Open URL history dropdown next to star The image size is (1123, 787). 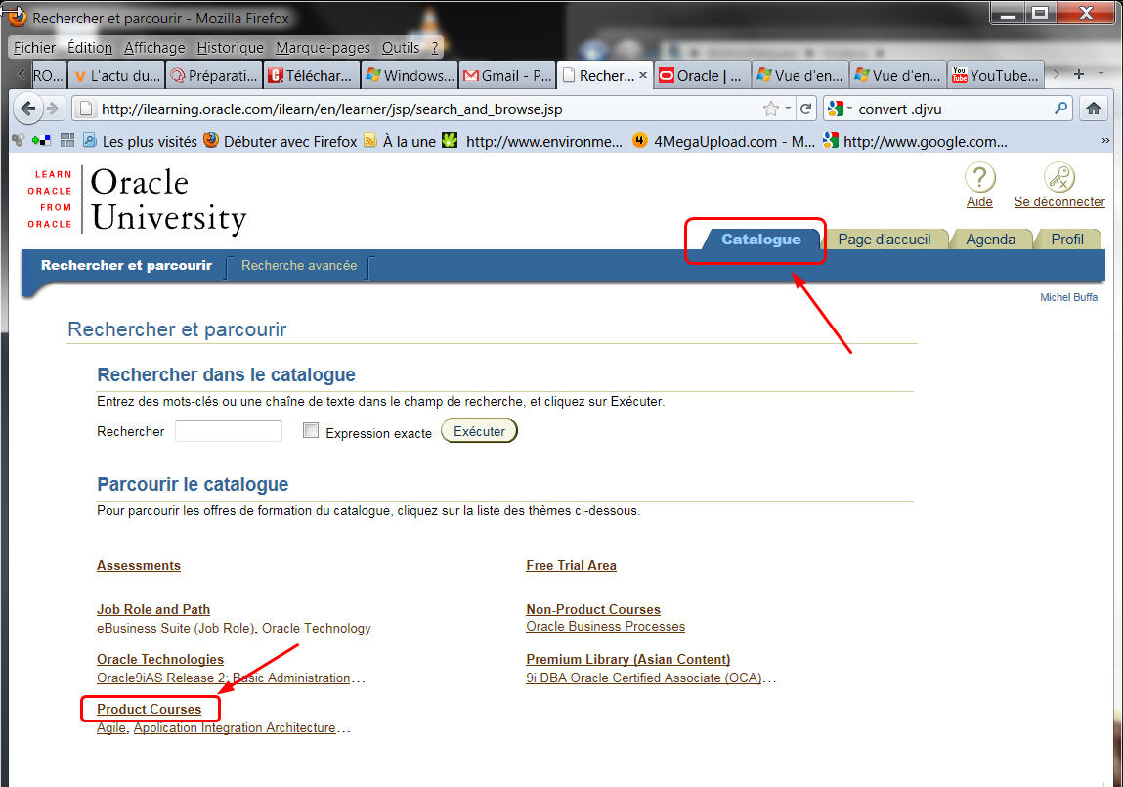(788, 109)
